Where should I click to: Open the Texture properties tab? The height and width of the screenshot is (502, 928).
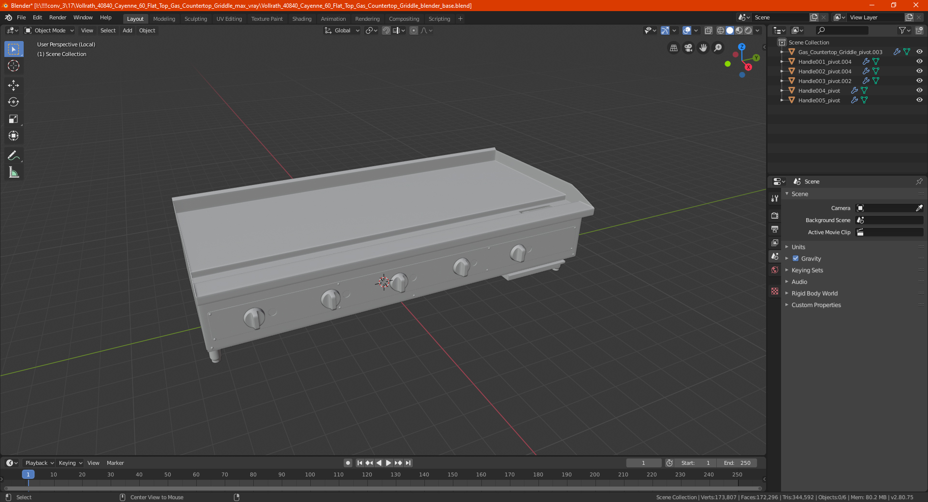click(x=775, y=291)
